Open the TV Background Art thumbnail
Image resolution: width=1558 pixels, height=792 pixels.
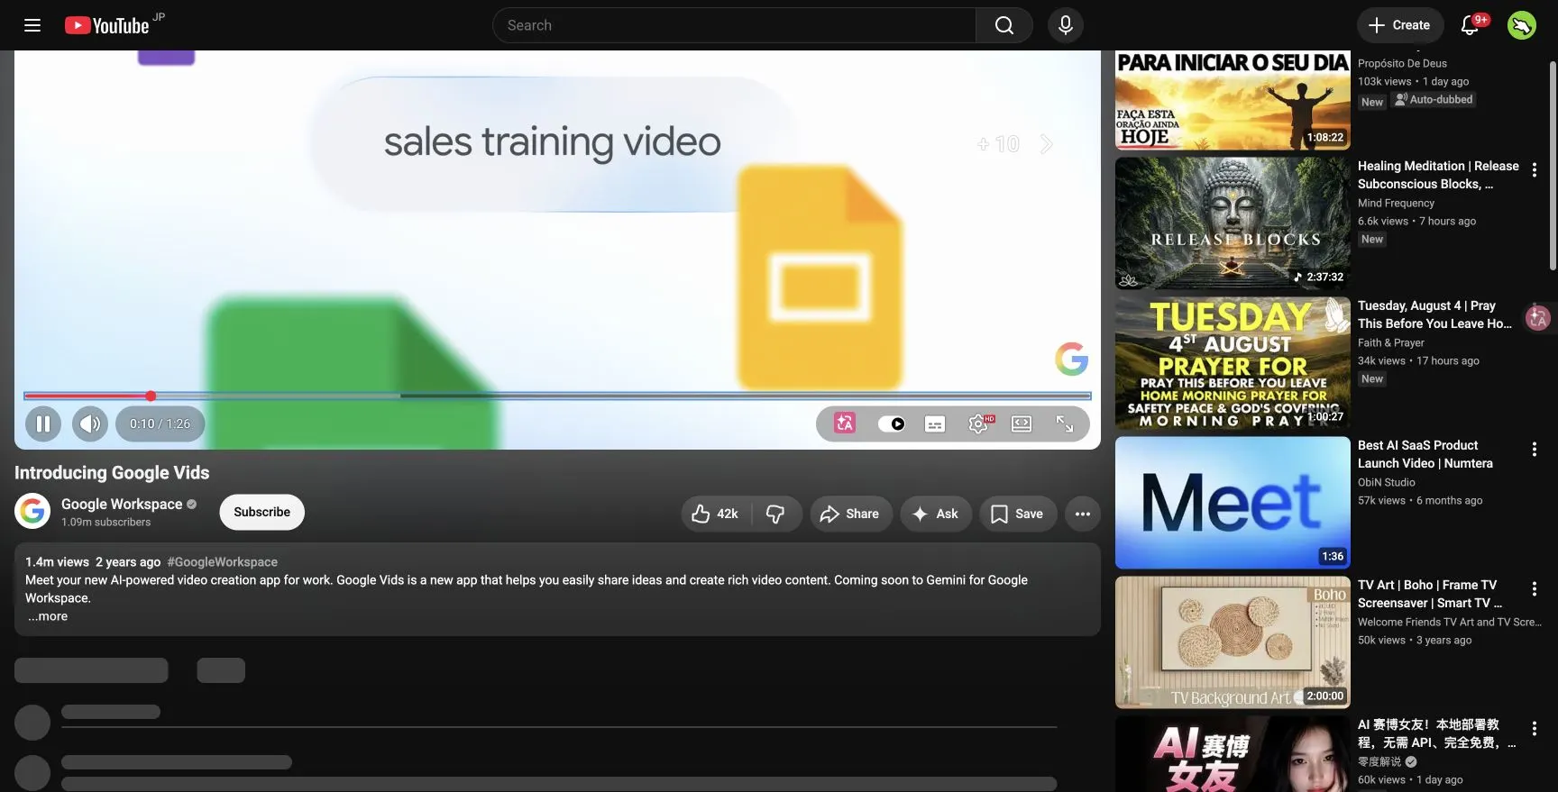pyautogui.click(x=1233, y=642)
